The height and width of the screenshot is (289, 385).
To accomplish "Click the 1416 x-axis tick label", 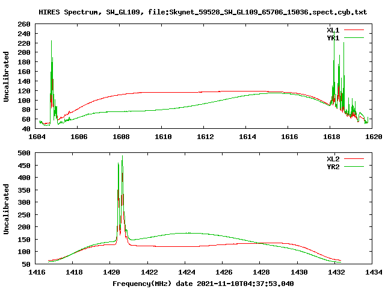I will point(37,272).
